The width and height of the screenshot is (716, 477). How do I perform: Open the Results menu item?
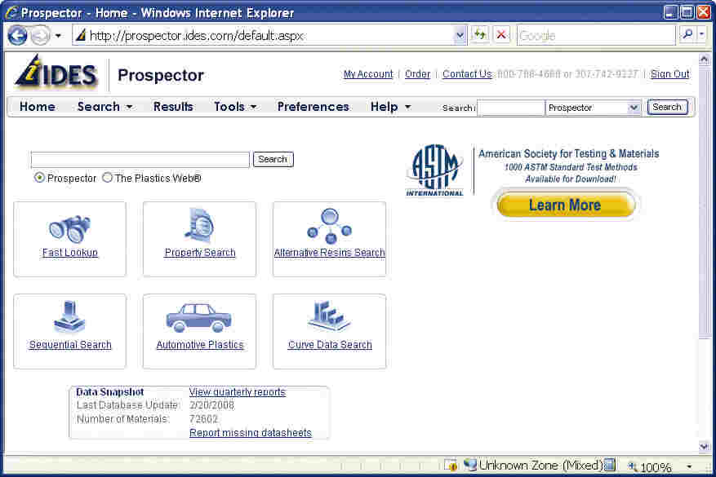pyautogui.click(x=173, y=107)
